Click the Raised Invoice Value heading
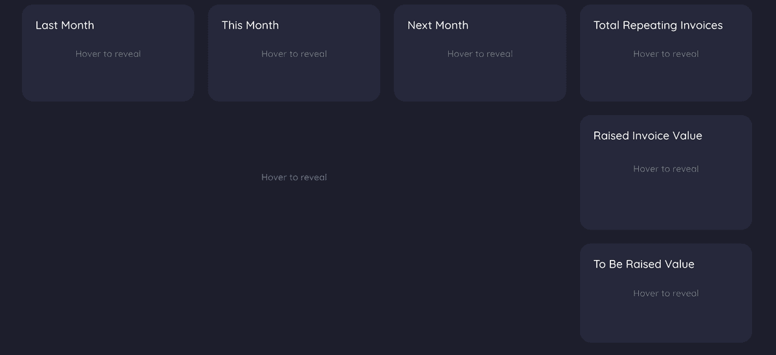 click(648, 136)
